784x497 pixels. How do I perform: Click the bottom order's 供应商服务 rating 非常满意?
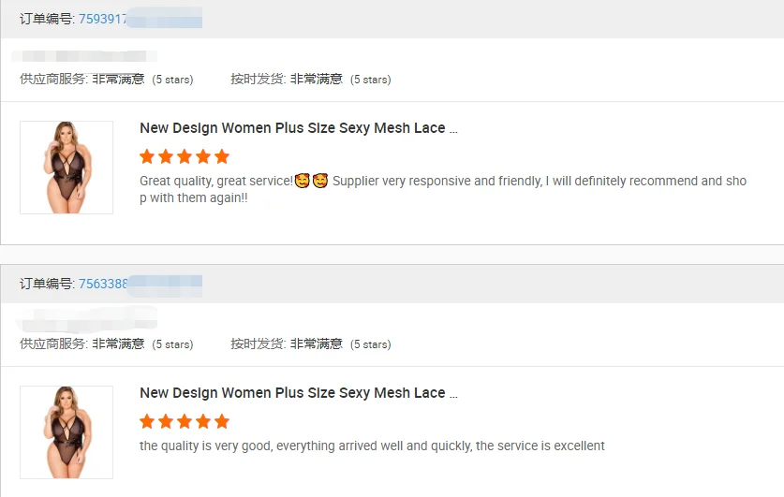coord(118,344)
